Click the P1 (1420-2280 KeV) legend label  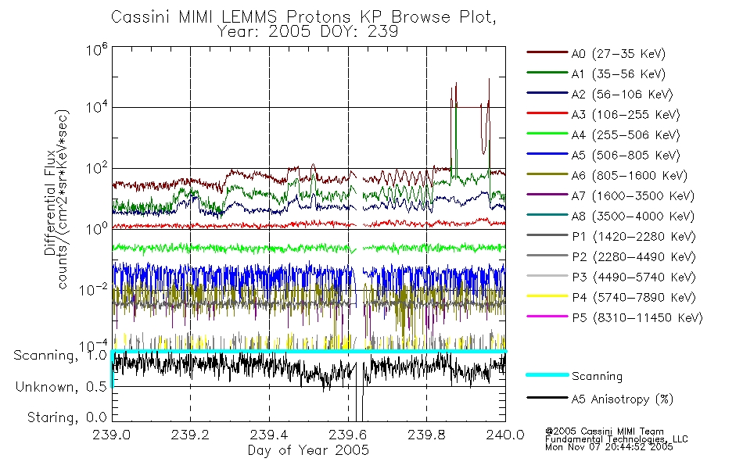pyautogui.click(x=634, y=237)
